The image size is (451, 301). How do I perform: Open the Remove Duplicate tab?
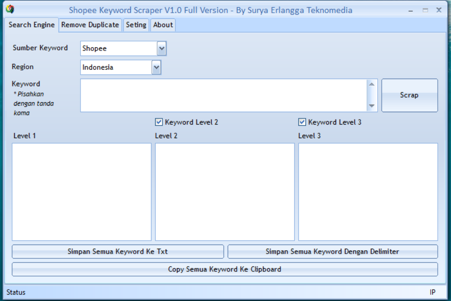(90, 25)
